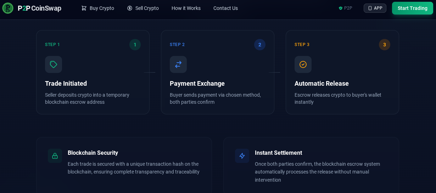Click the dollar coin Sell Crypto icon
Image resolution: width=436 pixels, height=193 pixels.
pos(130,8)
